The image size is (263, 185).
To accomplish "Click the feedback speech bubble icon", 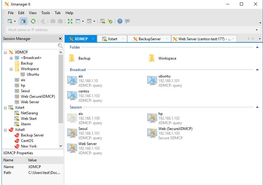I will pyautogui.click(x=127, y=21).
